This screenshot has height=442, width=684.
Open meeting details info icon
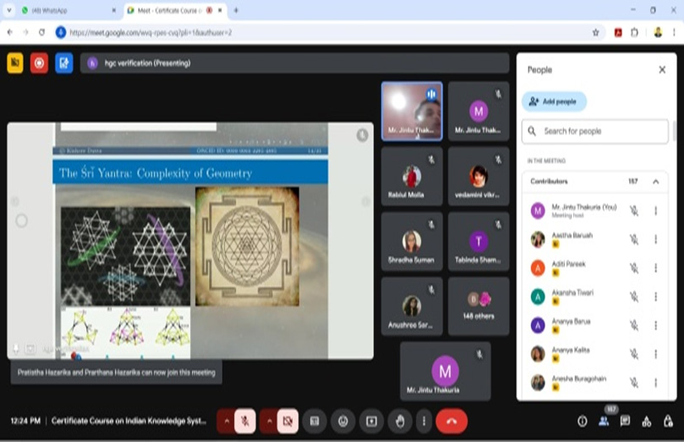[582, 421]
